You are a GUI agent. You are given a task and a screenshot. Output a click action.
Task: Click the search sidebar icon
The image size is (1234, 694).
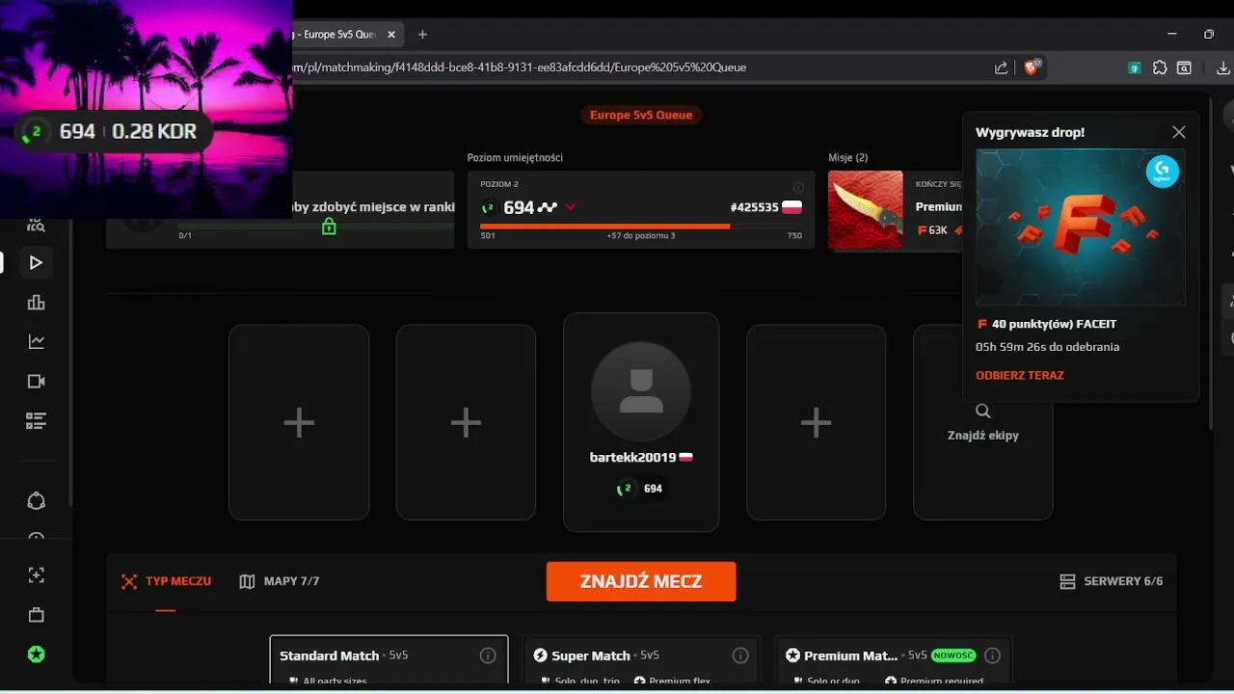pyautogui.click(x=37, y=226)
